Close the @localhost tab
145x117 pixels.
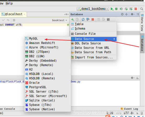(x=24, y=14)
